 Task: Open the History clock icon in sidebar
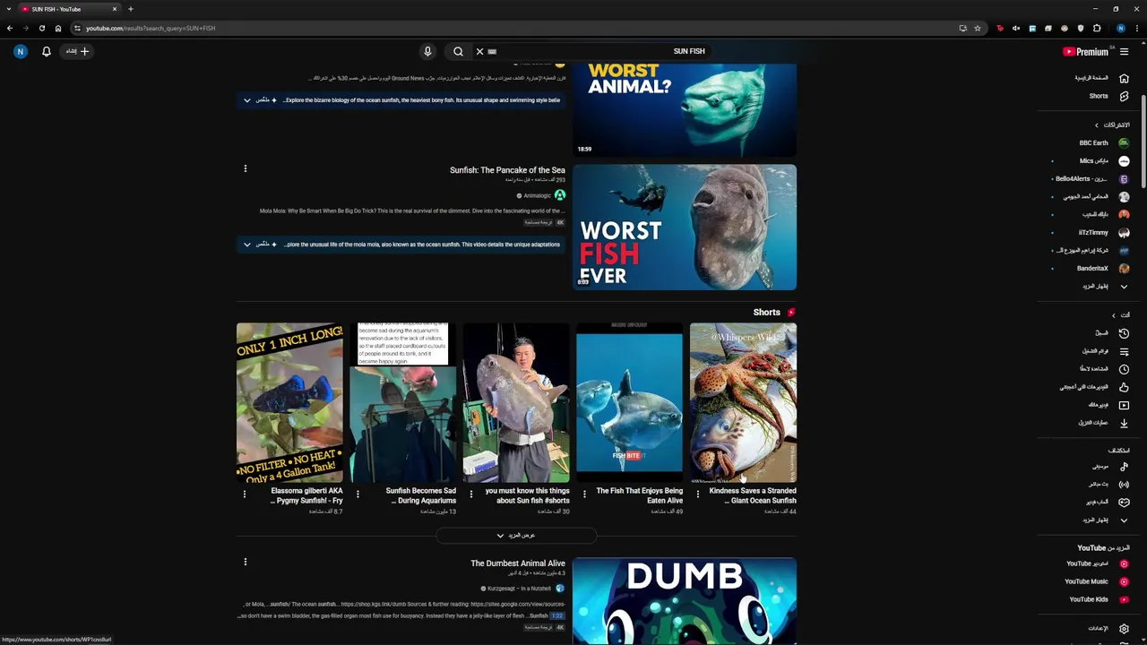point(1124,333)
